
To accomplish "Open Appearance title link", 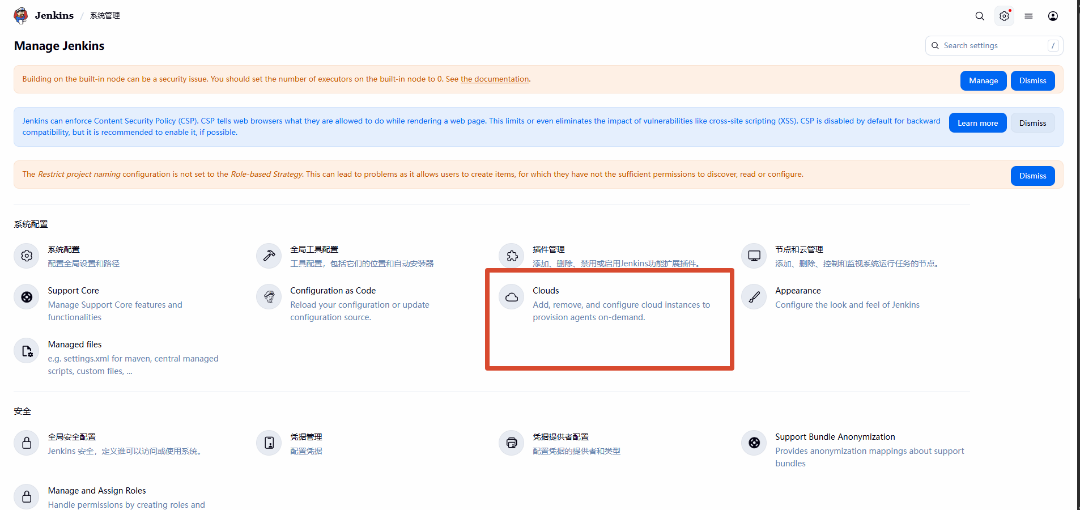I will pyautogui.click(x=798, y=291).
